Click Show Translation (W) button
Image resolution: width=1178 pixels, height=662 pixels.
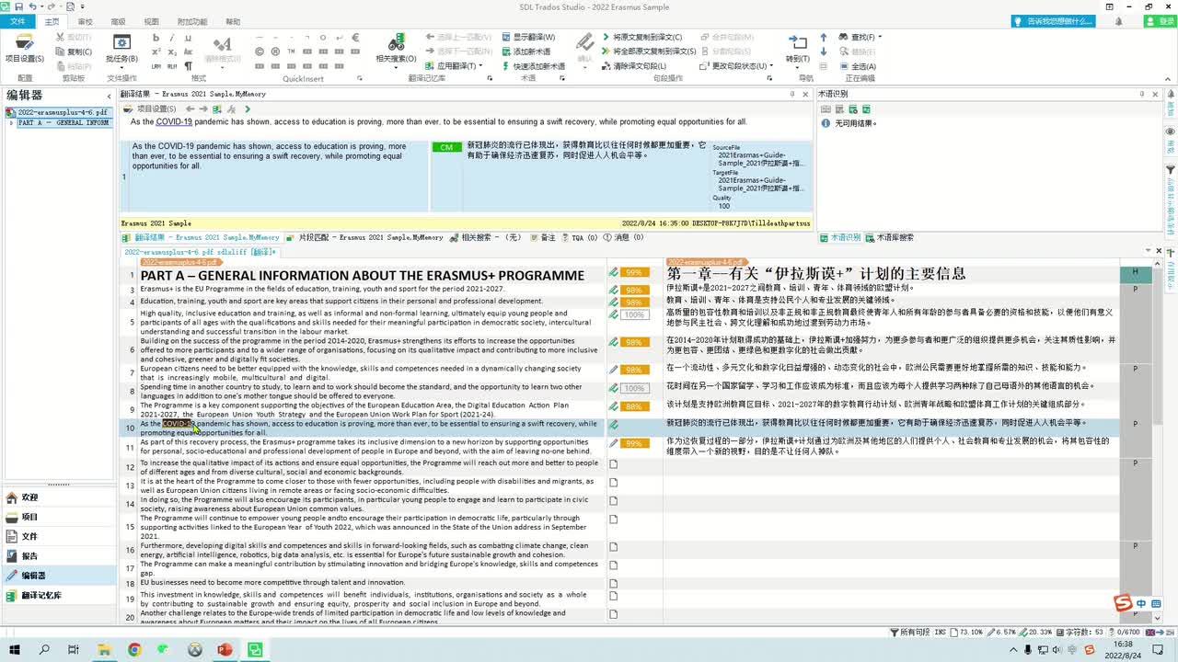tap(528, 37)
